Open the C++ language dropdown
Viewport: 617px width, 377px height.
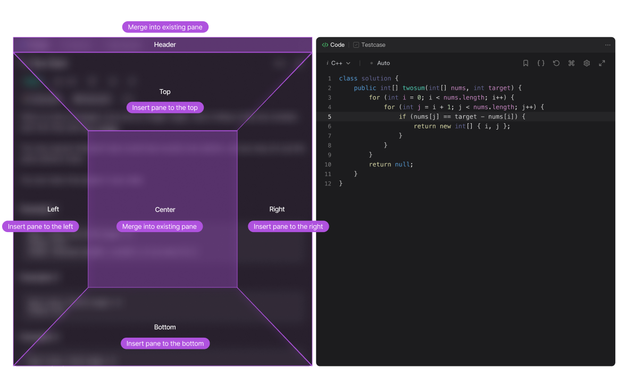point(340,63)
